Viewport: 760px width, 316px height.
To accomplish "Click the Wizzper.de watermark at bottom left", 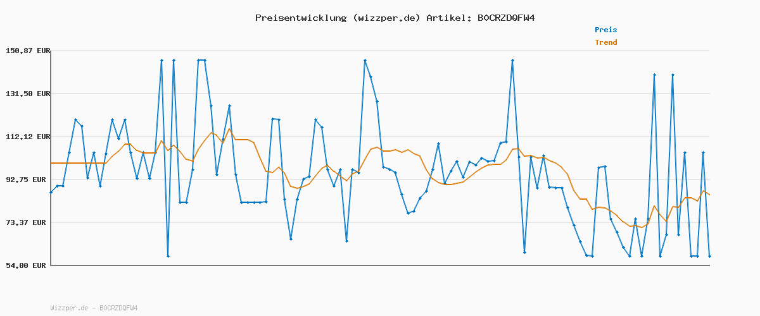I will (94, 308).
